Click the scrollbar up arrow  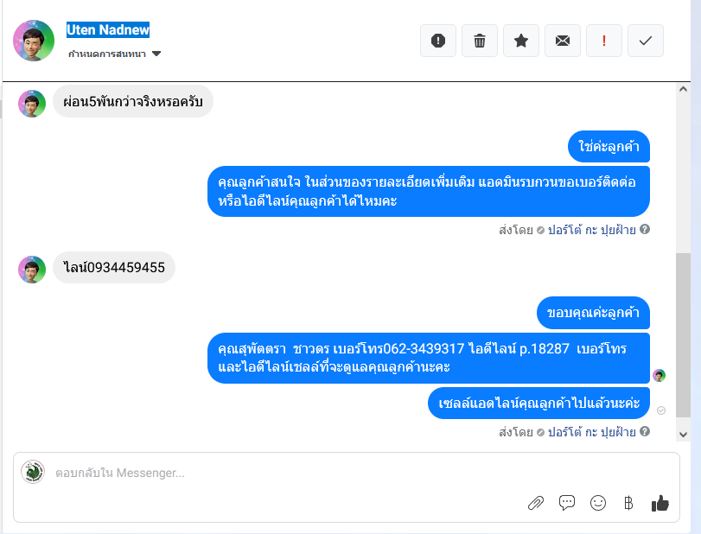pos(683,89)
